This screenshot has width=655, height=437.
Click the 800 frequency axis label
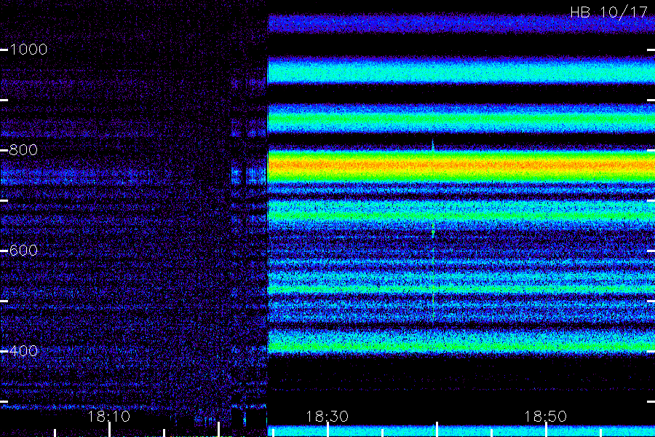[23, 150]
